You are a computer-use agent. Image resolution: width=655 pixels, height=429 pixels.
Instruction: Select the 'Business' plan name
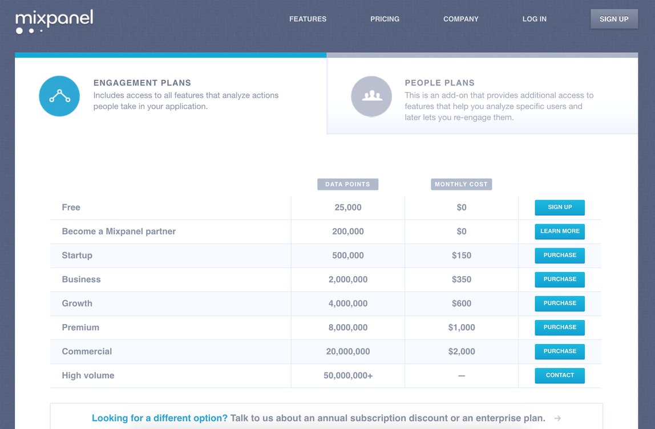(x=81, y=280)
